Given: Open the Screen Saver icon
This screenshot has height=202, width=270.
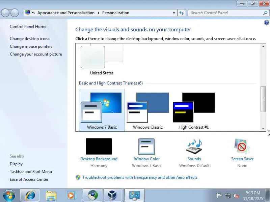Looking at the screenshot, I should pos(242,146).
